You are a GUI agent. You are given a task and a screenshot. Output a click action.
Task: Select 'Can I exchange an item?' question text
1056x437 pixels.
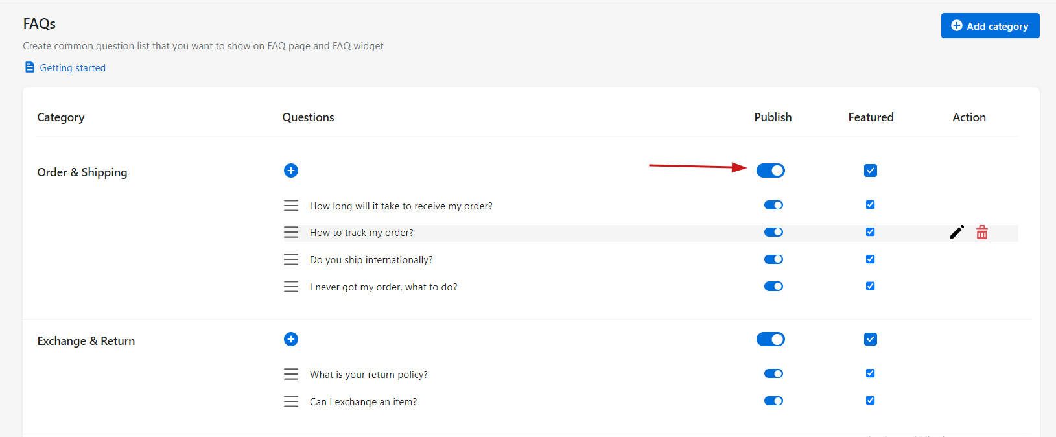click(364, 402)
